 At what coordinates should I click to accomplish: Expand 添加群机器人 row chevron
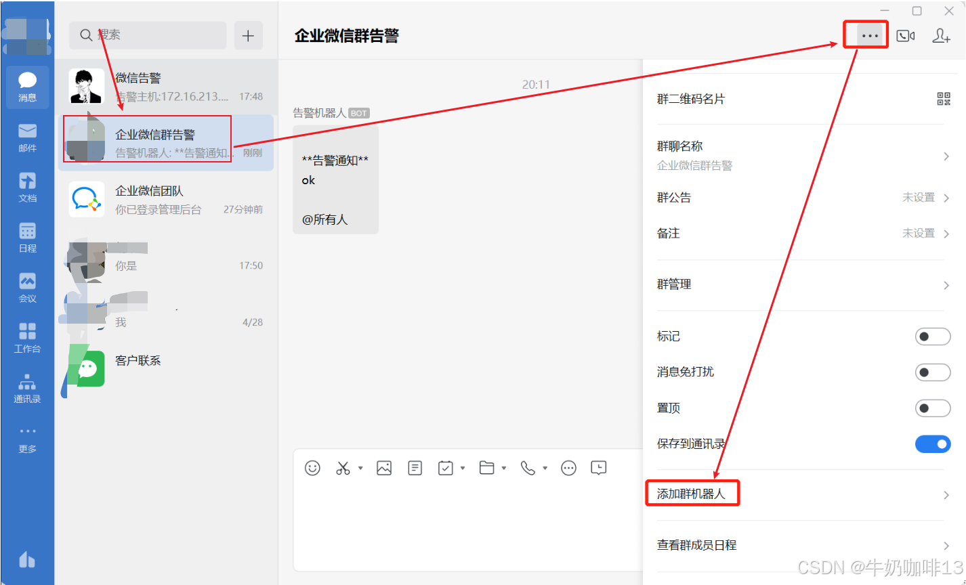946,495
